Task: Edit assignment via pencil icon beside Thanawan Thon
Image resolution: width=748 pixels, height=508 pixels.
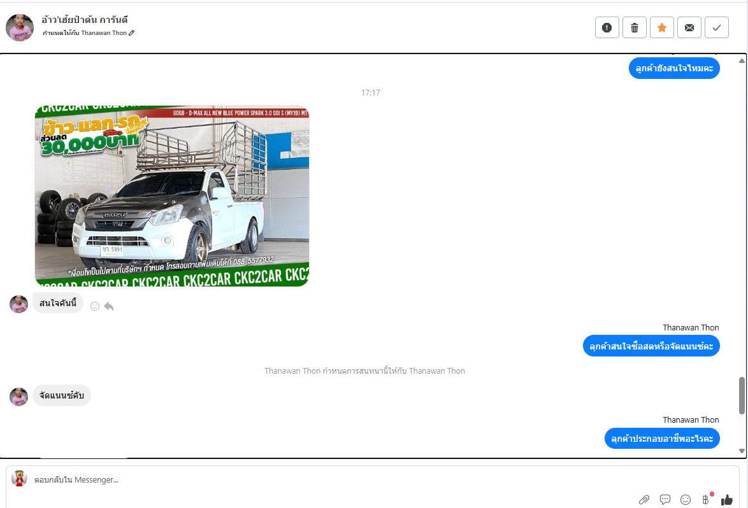Action: [x=132, y=33]
